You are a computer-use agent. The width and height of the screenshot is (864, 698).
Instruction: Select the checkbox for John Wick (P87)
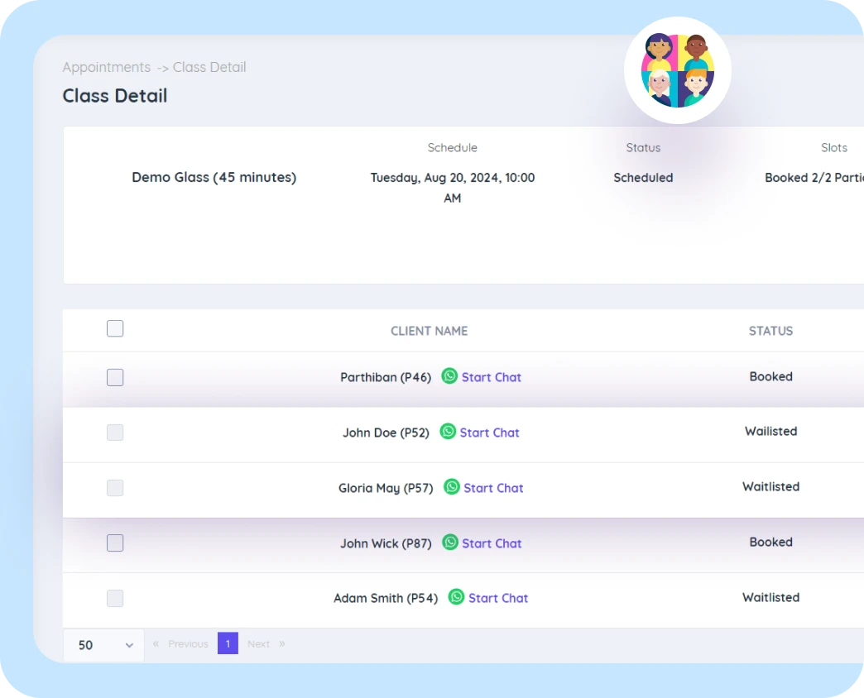click(115, 543)
